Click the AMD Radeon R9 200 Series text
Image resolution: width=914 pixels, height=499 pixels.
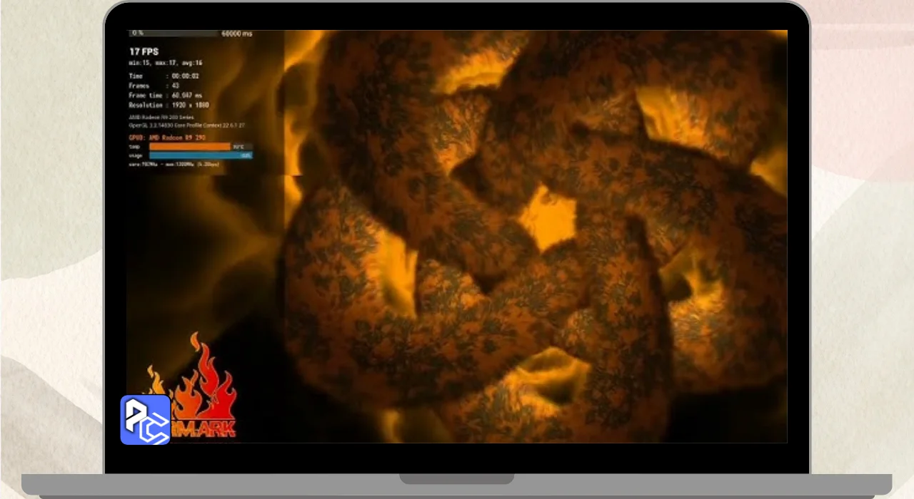[161, 118]
